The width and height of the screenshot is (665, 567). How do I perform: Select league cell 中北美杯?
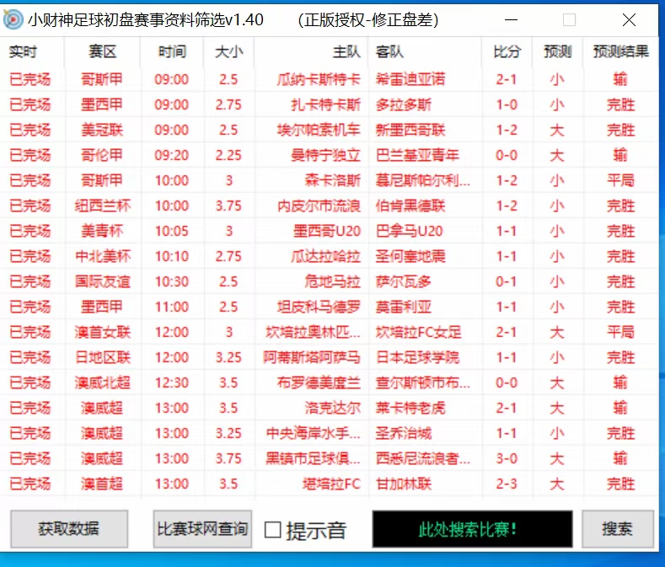click(102, 256)
